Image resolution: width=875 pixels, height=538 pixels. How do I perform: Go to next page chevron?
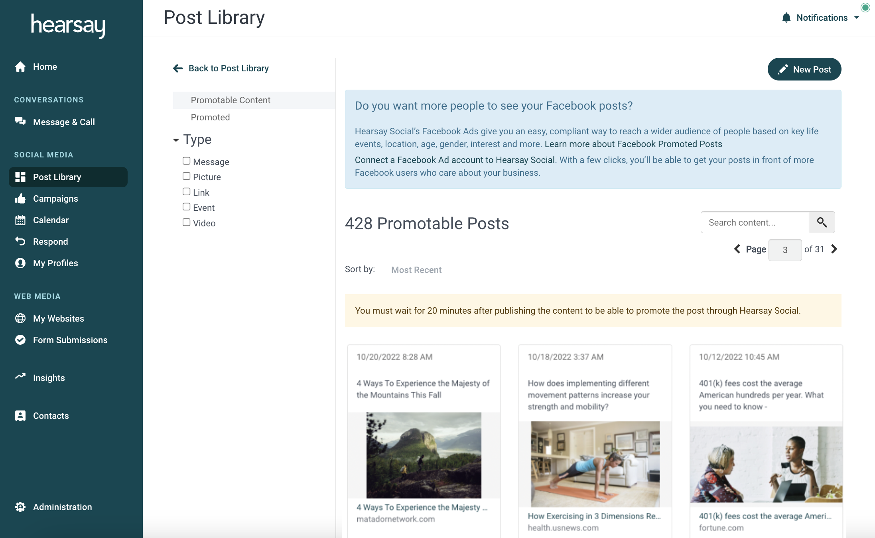(x=834, y=249)
